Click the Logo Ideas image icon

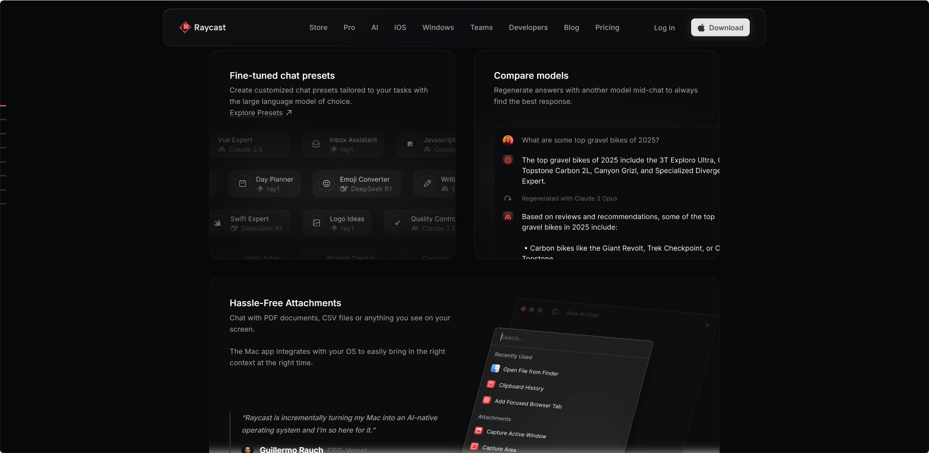[x=316, y=223]
